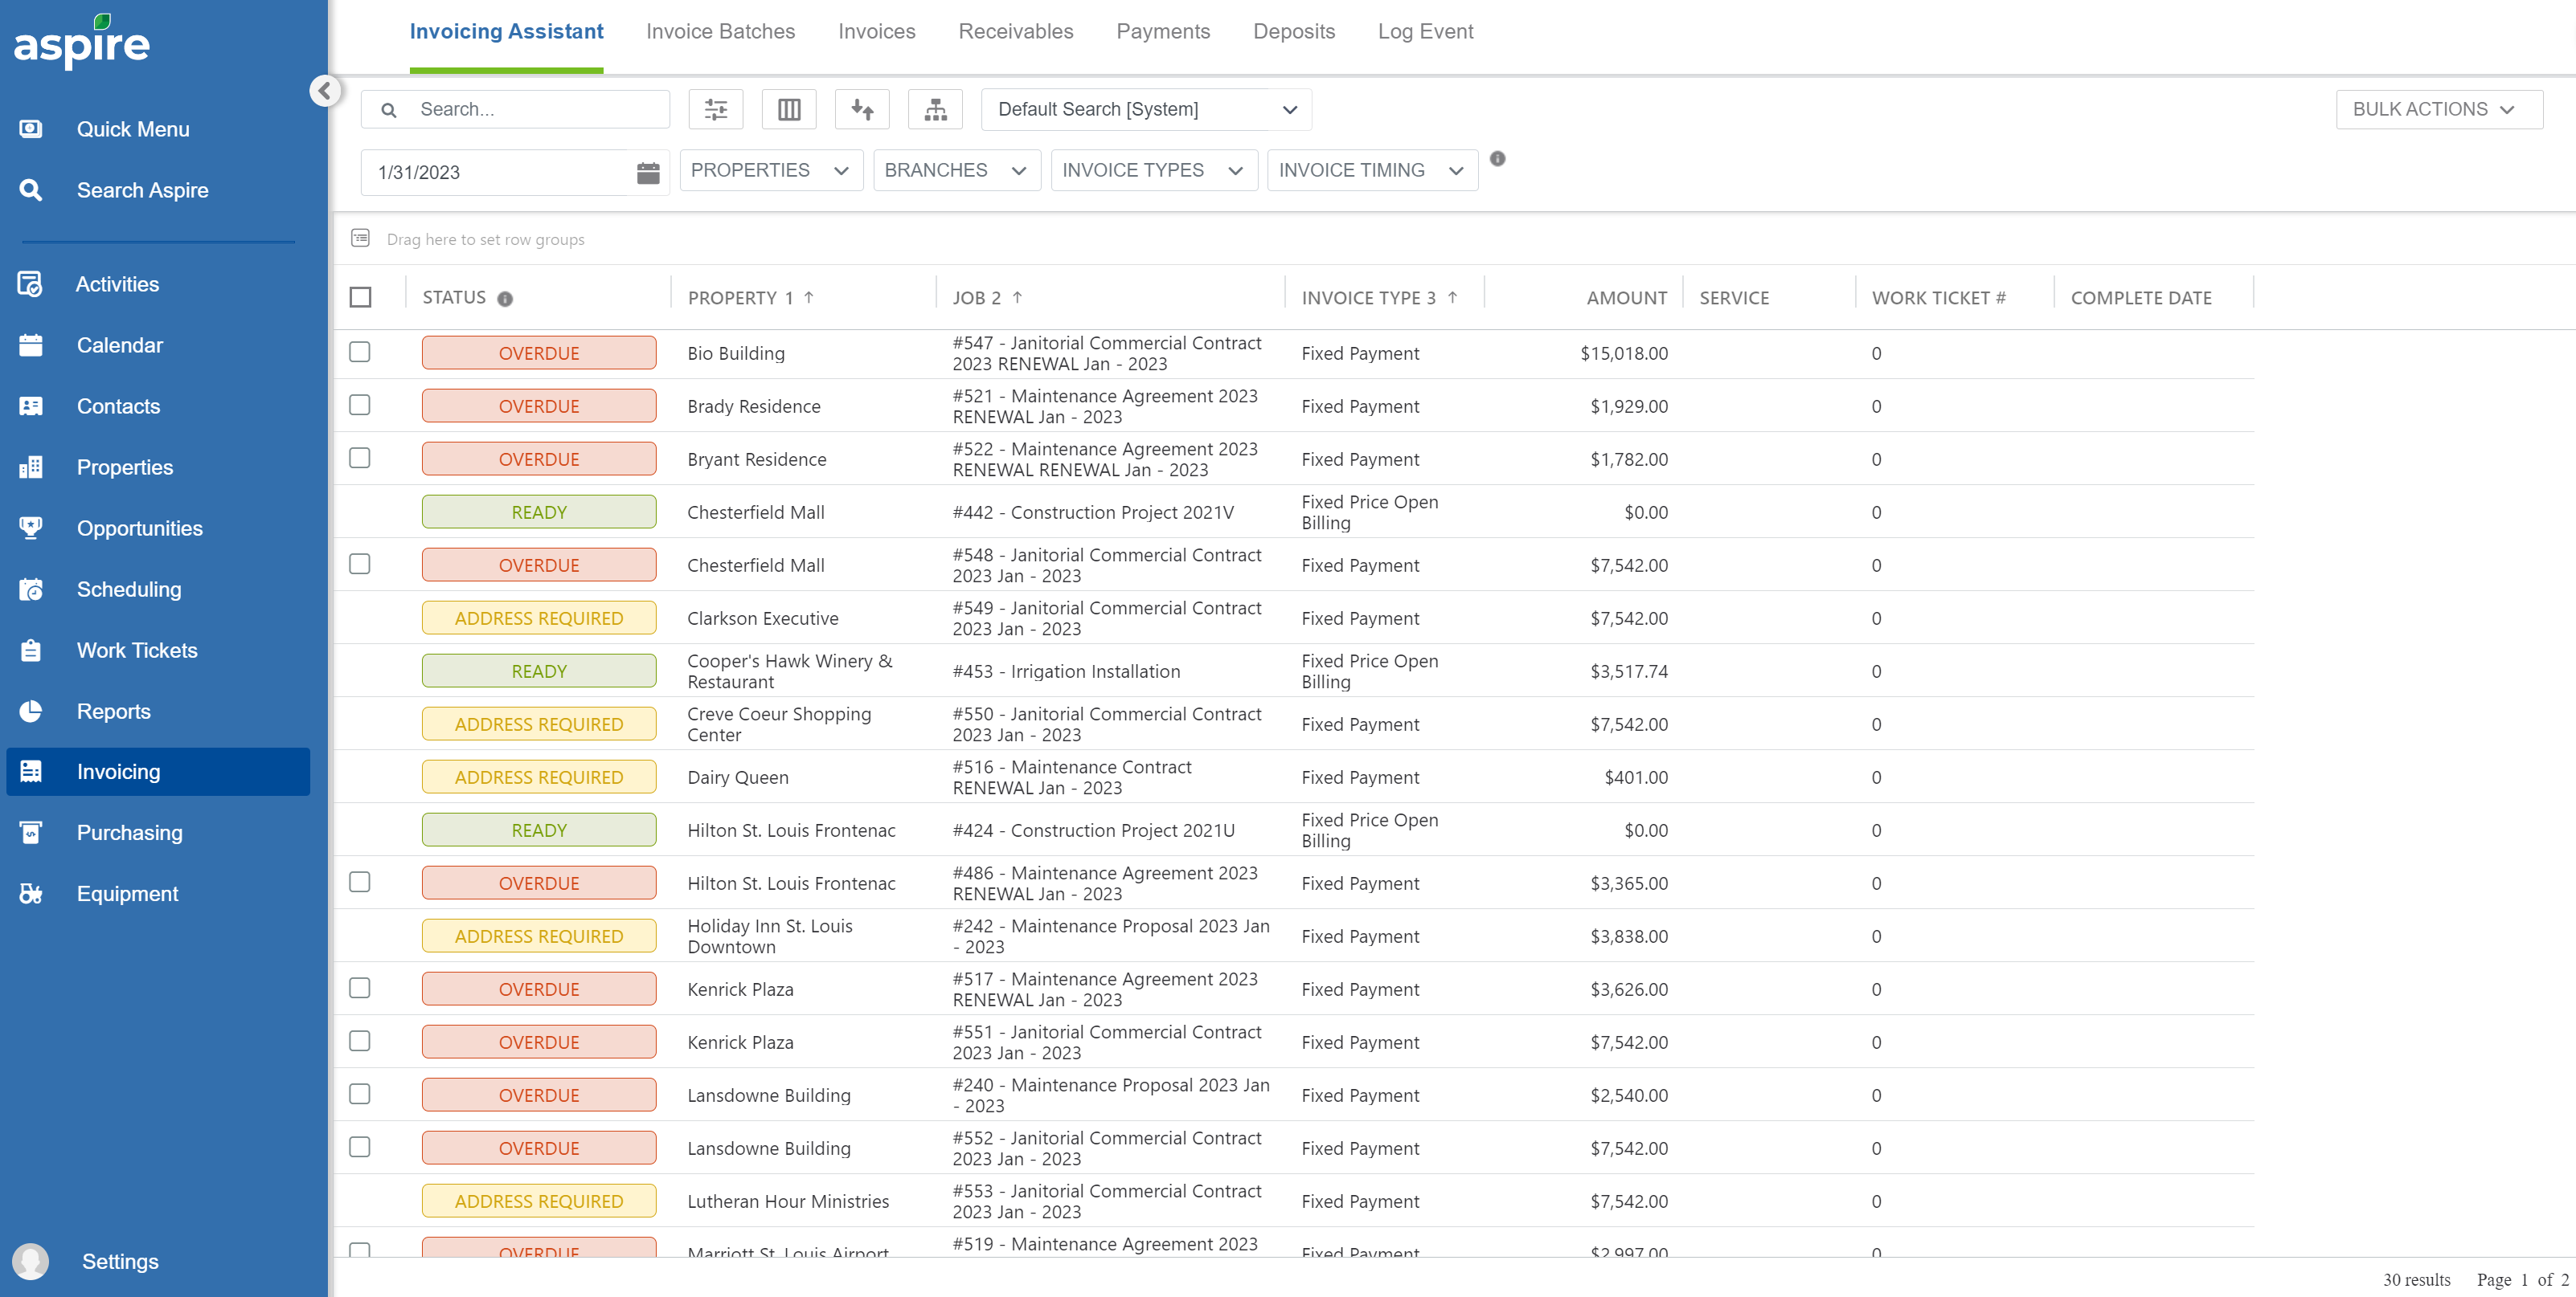Open the filter settings icon in the toolbar
This screenshot has height=1297, width=2576.
(715, 109)
